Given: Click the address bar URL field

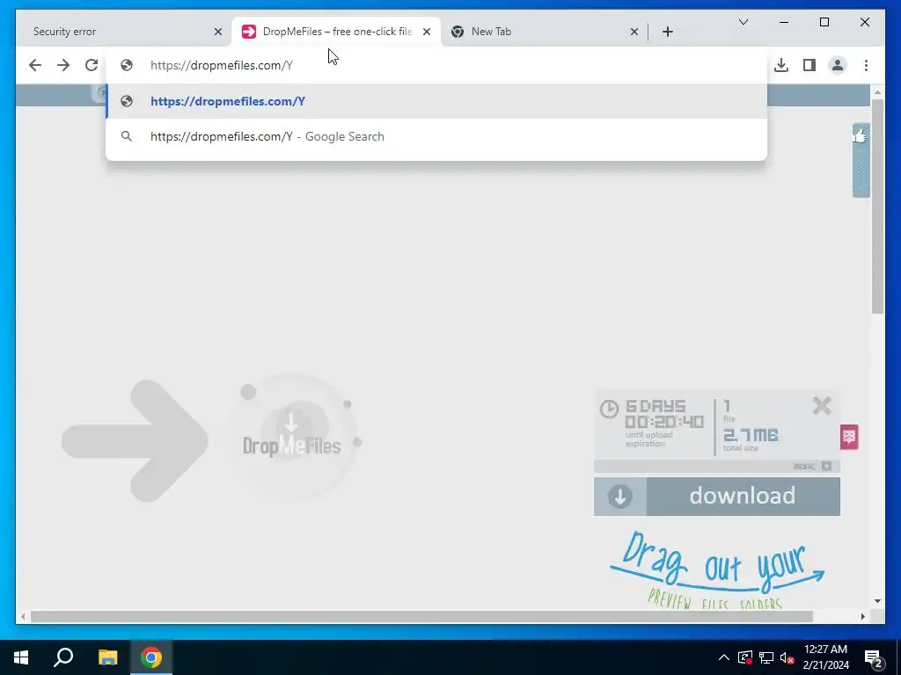Looking at the screenshot, I should pos(436,65).
